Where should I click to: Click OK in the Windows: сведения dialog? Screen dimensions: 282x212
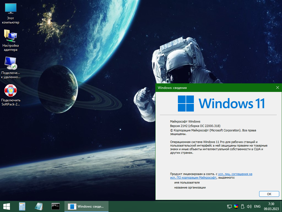269,194
